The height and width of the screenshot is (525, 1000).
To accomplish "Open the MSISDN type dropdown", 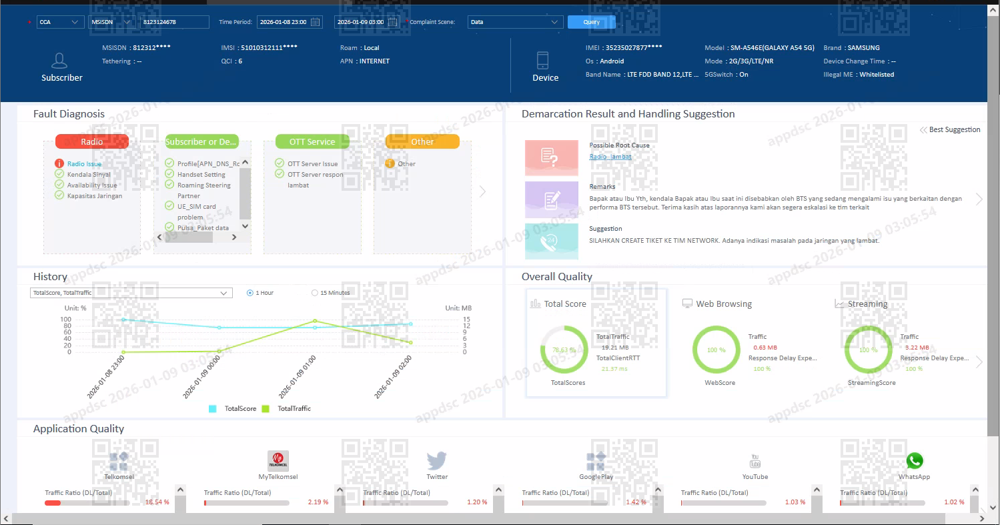I will pos(112,22).
